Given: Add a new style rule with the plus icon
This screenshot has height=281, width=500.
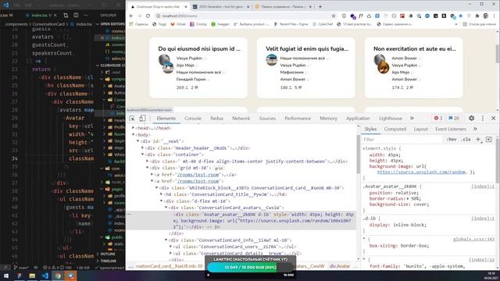Looking at the screenshot, I should [478, 139].
